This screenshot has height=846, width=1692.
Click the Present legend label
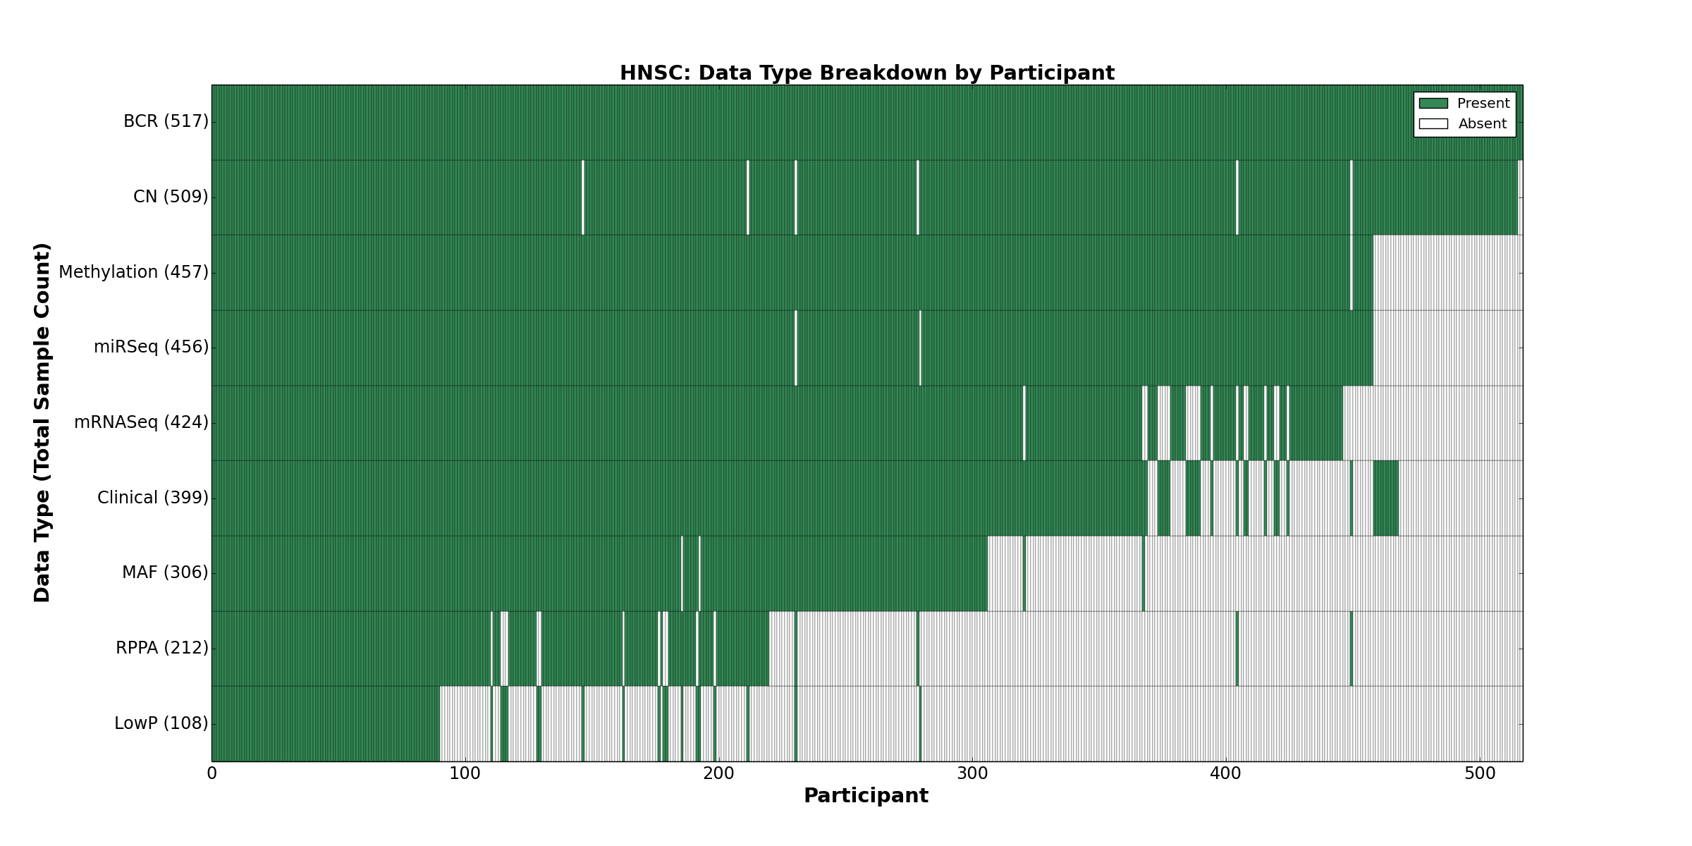[1483, 104]
